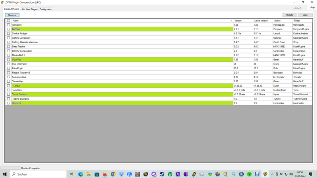Open the LOTRO gold ring taskbar icon

coord(194,174)
